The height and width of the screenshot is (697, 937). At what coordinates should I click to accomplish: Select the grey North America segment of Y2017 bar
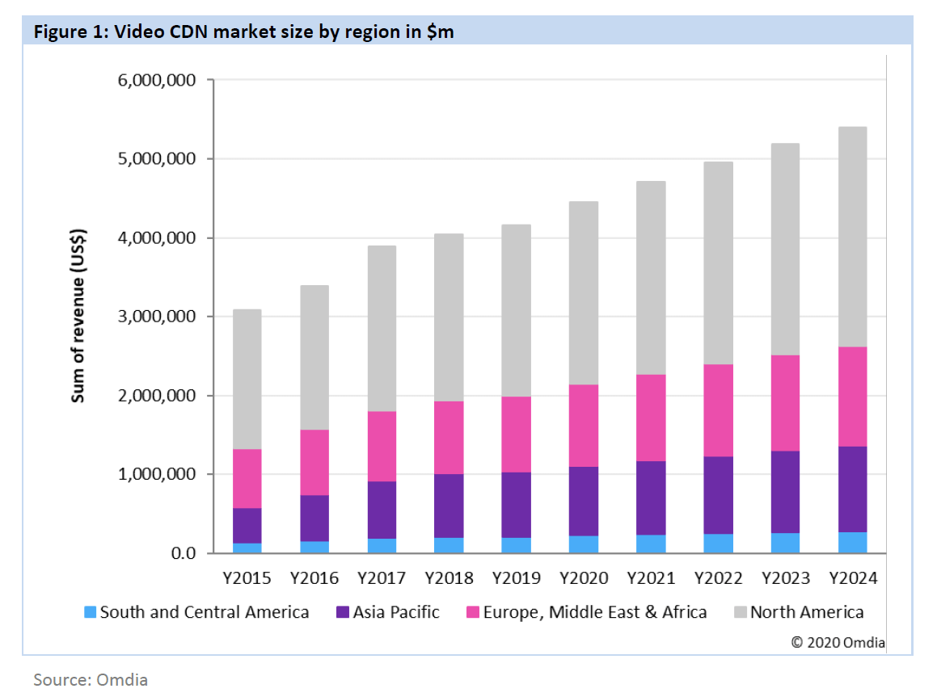click(x=382, y=329)
